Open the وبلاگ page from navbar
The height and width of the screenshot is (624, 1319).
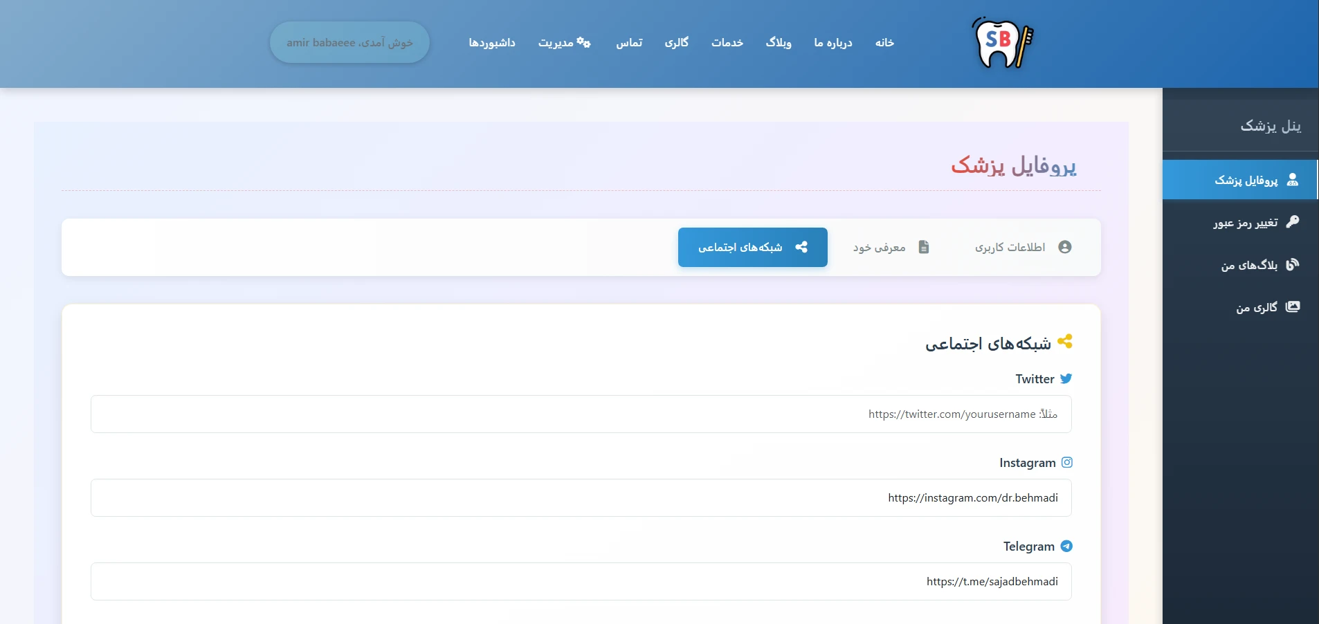(779, 43)
